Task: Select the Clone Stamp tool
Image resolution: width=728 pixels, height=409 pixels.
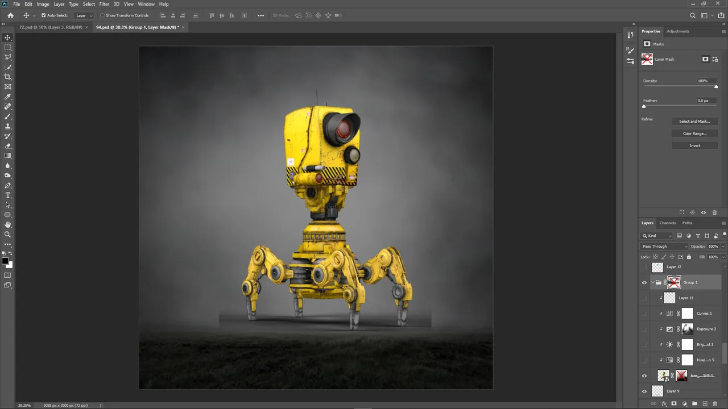Action: (x=7, y=126)
